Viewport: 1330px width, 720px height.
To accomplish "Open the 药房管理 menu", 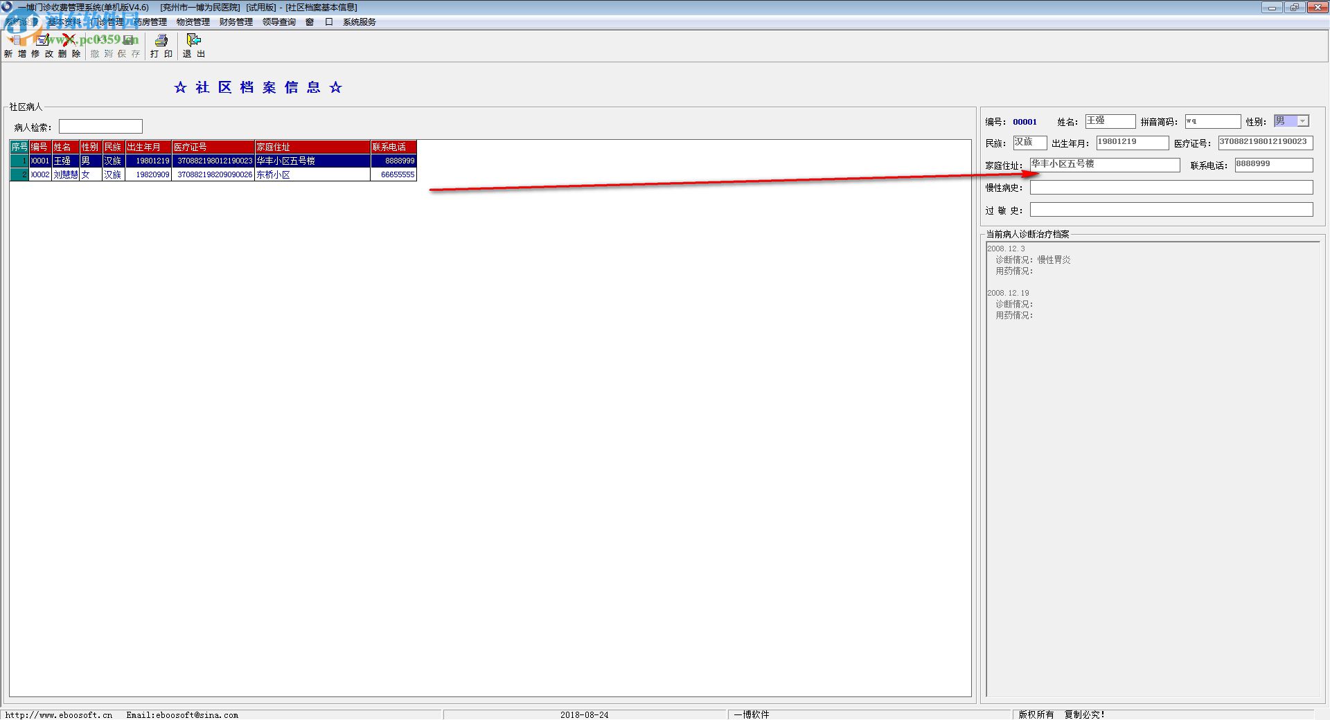I will 150,22.
